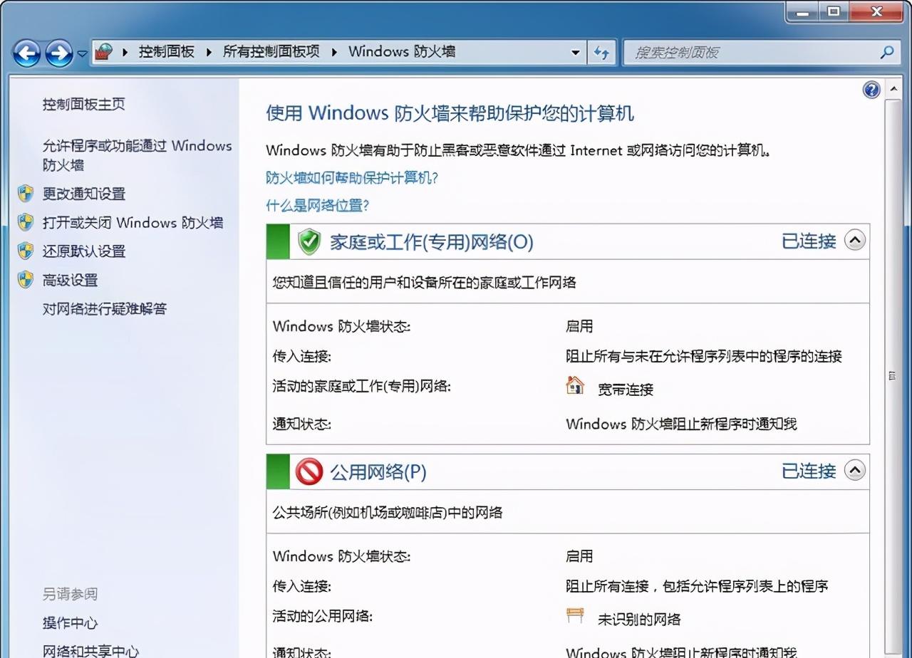Click the 宽带连接 network name

pyautogui.click(x=626, y=390)
